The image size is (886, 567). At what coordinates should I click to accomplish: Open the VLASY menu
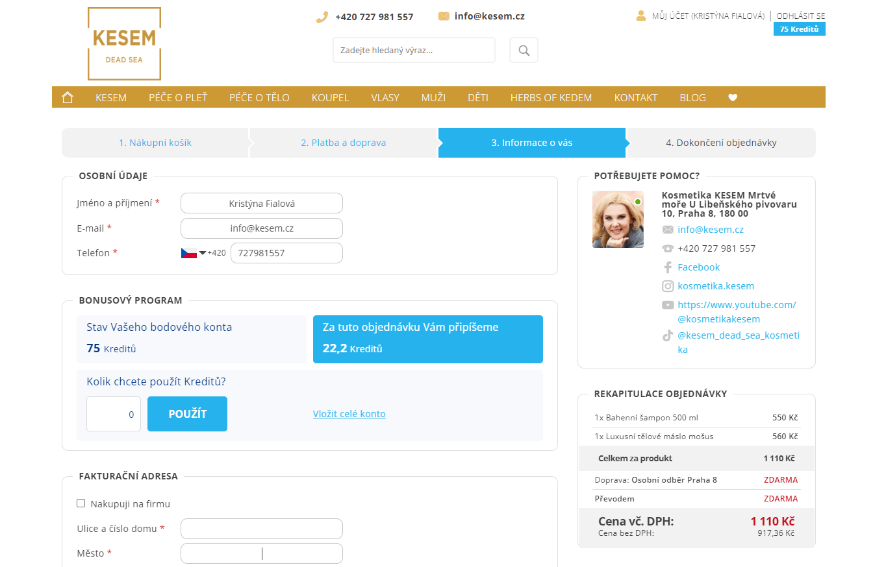pos(385,97)
